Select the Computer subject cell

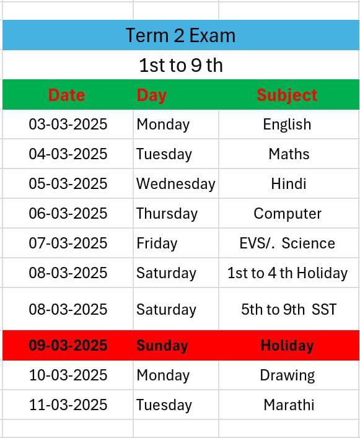coord(289,213)
